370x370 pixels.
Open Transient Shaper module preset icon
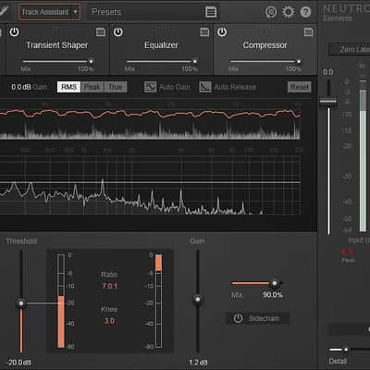click(101, 32)
